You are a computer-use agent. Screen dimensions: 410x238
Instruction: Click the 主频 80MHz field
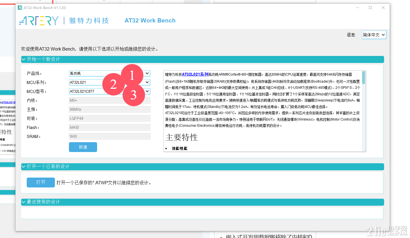coord(109,109)
